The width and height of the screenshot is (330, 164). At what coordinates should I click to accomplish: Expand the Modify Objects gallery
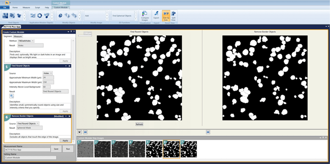pos(79,19)
